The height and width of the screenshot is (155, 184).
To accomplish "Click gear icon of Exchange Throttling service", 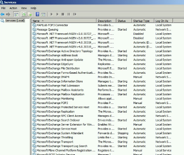I will point(34,137).
